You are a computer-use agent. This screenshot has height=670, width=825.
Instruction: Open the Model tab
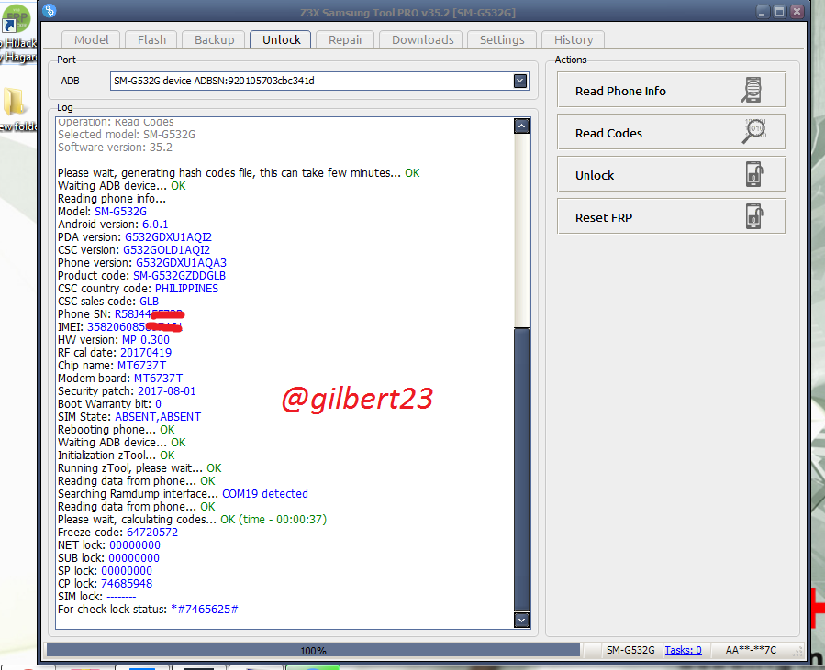(91, 40)
